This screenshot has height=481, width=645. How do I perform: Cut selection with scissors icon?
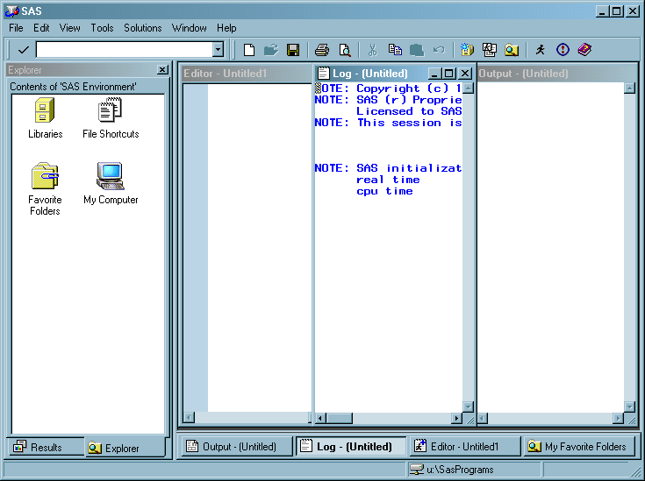372,50
